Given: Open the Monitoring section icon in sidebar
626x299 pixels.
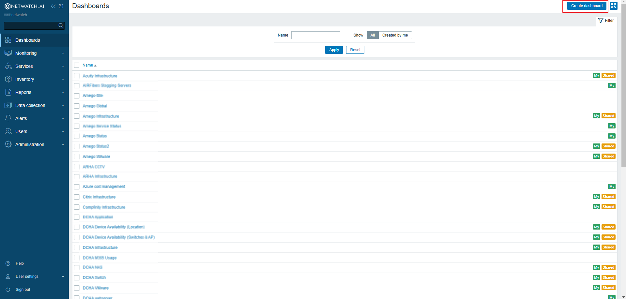Looking at the screenshot, I should 8,53.
